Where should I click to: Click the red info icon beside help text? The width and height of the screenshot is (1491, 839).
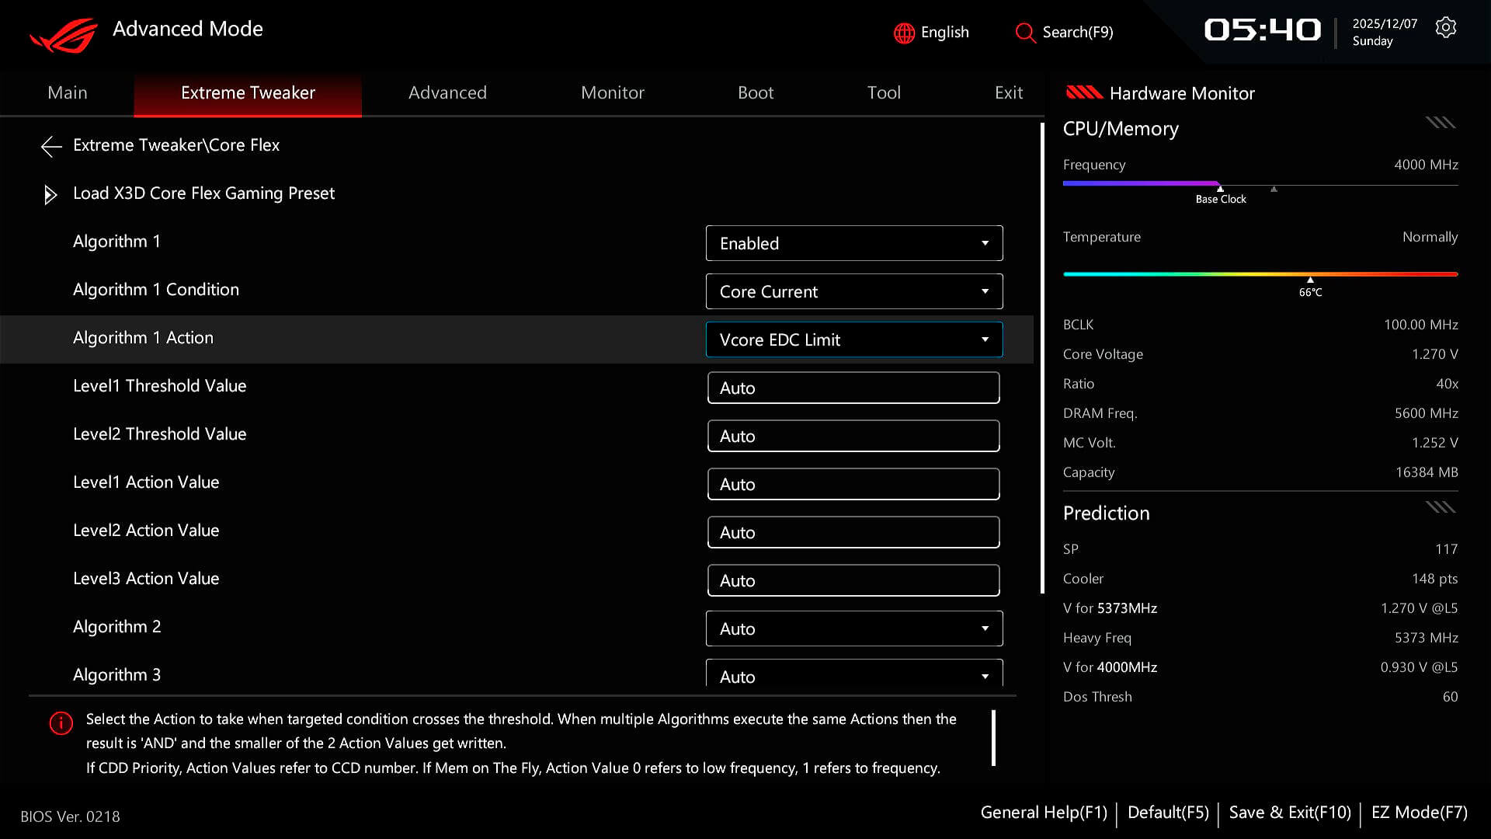click(x=61, y=723)
